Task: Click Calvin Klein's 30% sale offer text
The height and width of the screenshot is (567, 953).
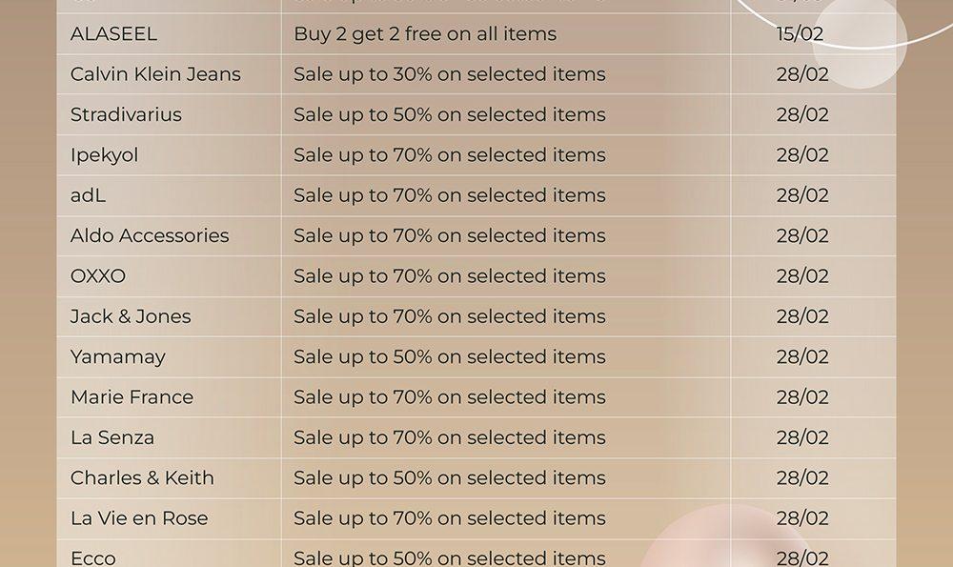Action: pyautogui.click(x=450, y=74)
